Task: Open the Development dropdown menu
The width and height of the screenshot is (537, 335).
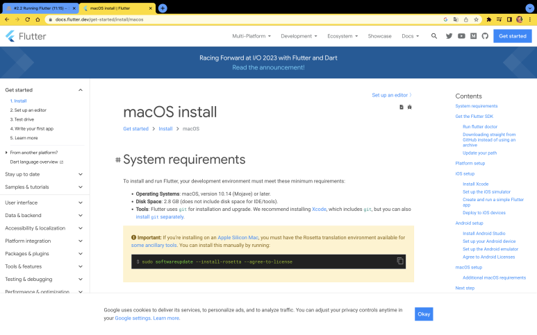Action: [299, 36]
